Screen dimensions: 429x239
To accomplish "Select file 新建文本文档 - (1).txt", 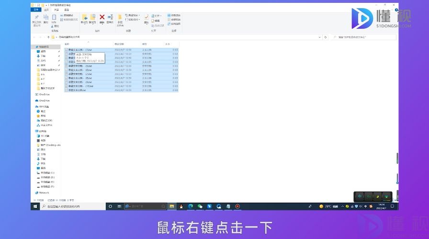I will click(x=122, y=50).
